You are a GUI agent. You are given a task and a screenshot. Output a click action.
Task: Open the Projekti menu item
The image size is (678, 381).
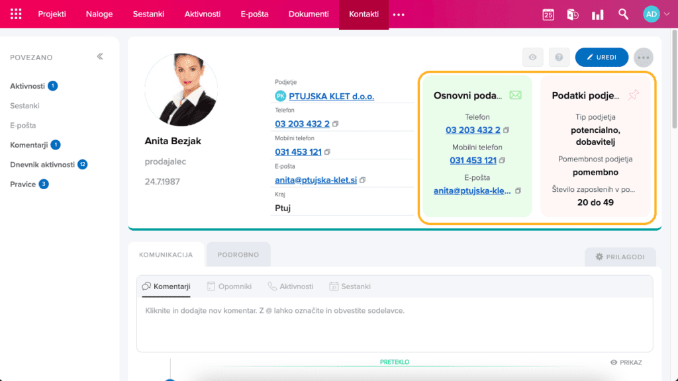[52, 15]
